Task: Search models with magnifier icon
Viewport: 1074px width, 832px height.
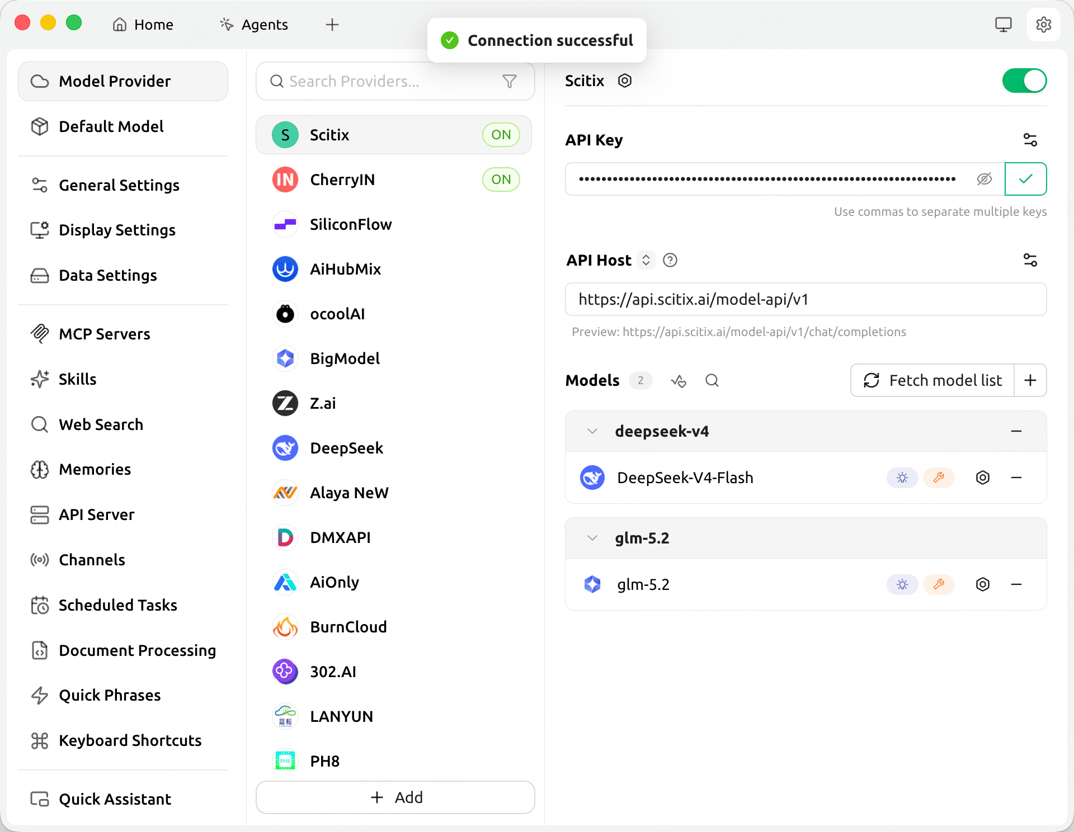Action: coord(712,381)
